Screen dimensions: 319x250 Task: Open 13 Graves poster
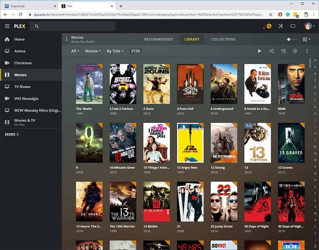pyautogui.click(x=291, y=143)
